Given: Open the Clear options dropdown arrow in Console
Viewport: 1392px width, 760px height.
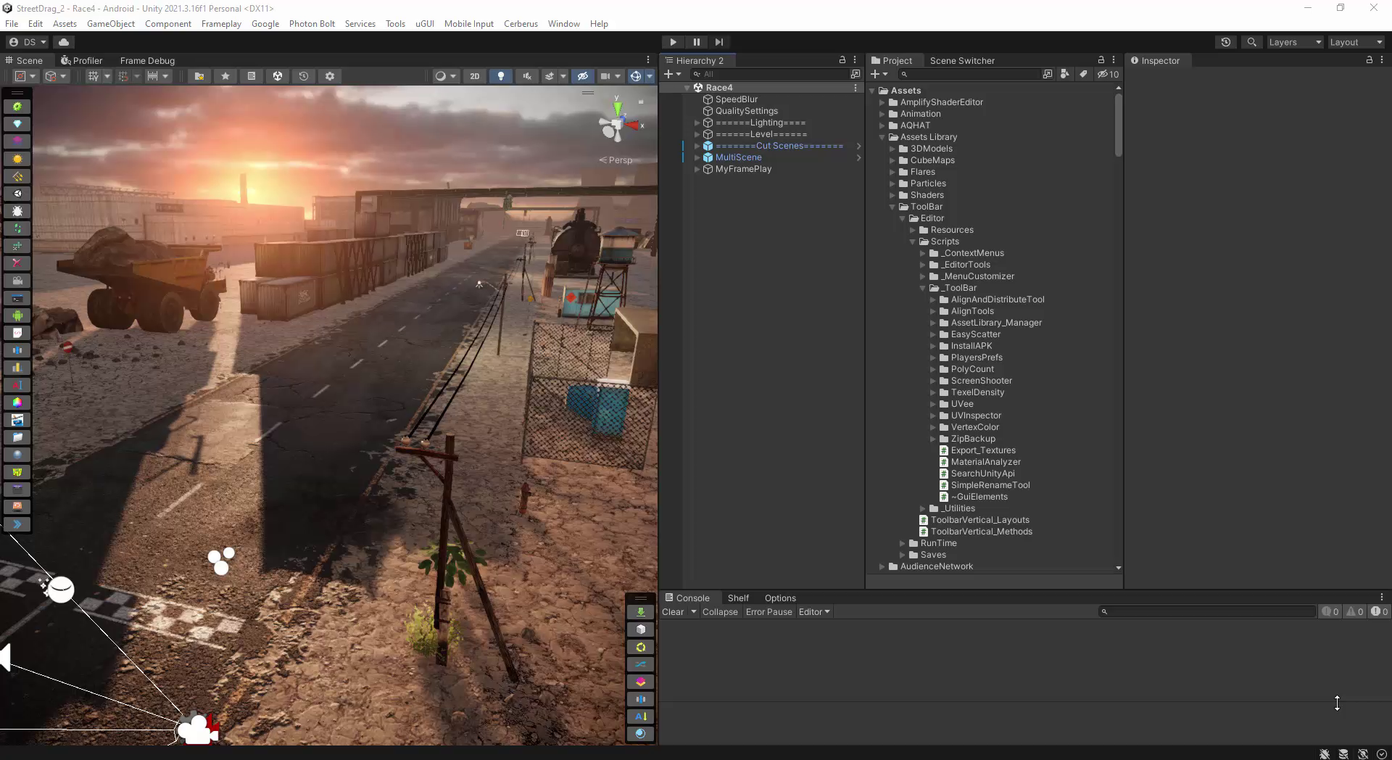Looking at the screenshot, I should point(694,612).
